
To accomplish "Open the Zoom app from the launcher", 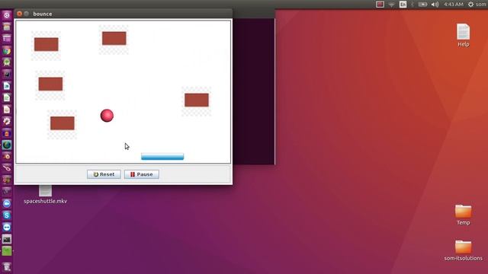I will coord(7,203).
